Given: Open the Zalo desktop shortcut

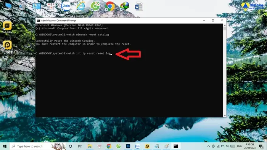Looking at the screenshot, I should 66,6.
